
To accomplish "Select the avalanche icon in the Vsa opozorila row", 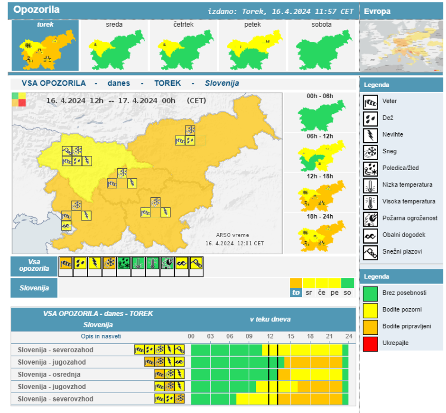I will [x=196, y=263].
